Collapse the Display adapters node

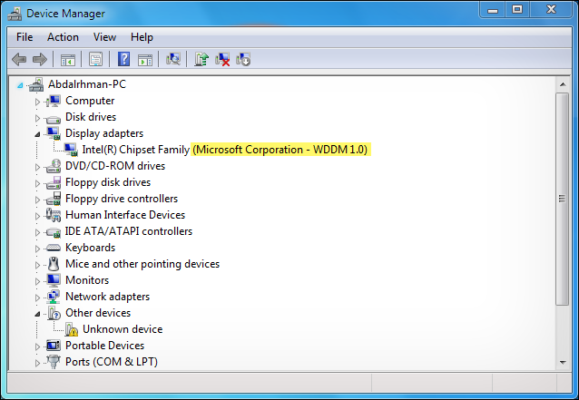37,134
